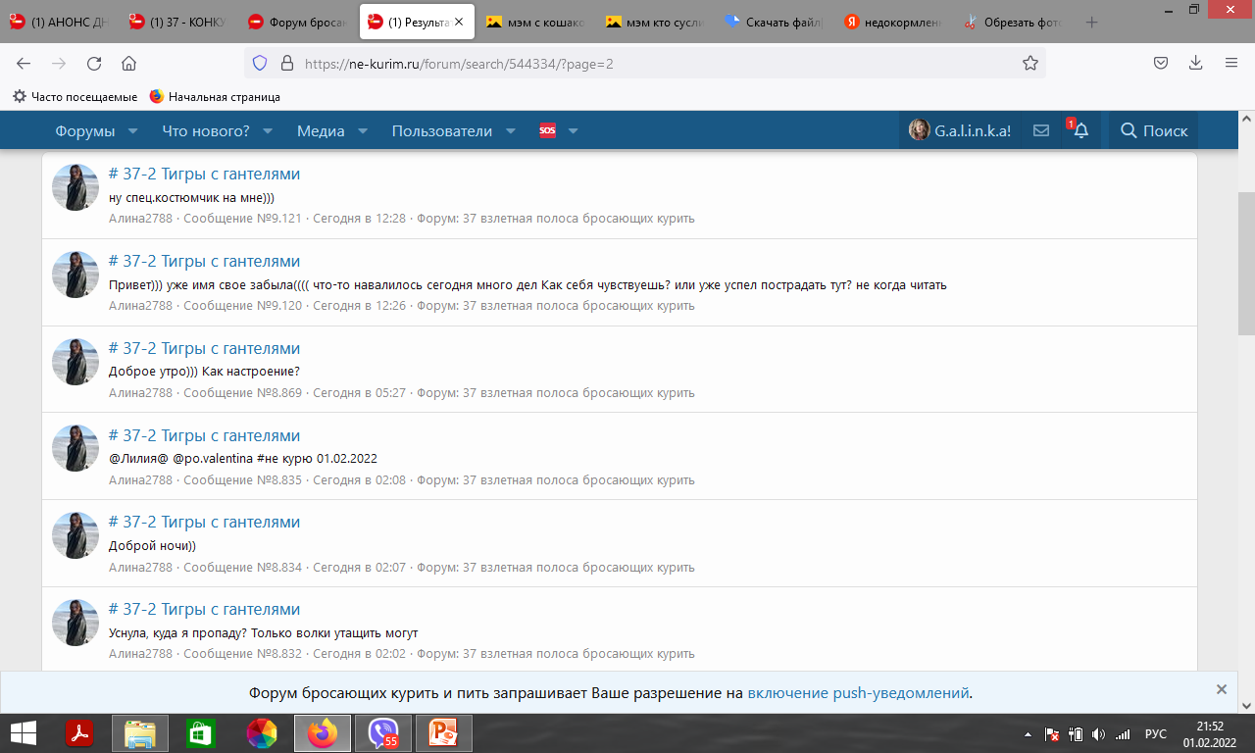
Task: Click the Firefox taskbar icon
Action: tap(323, 733)
